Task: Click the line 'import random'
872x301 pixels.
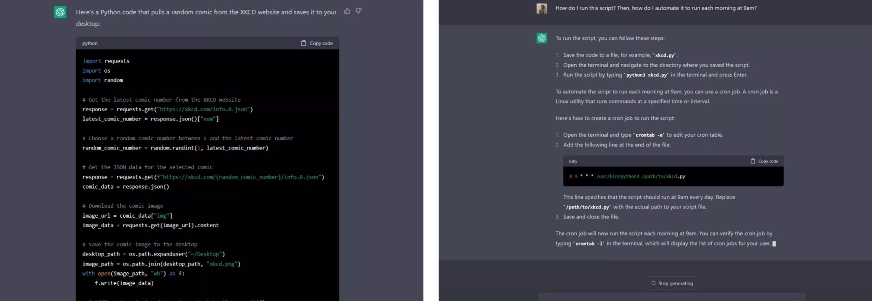Action: pos(103,80)
